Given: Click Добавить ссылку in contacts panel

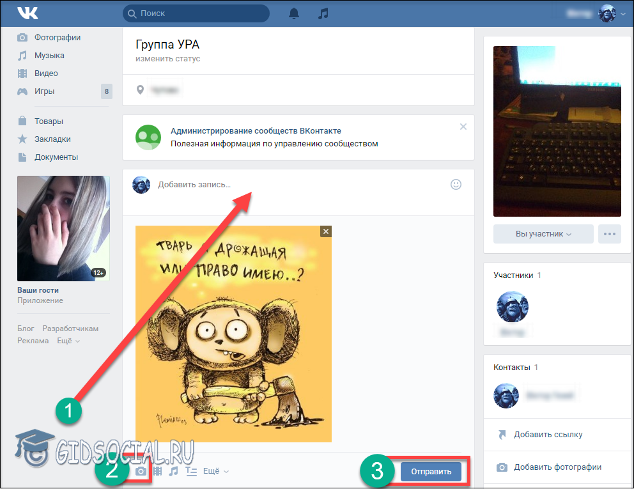Looking at the screenshot, I should coord(548,435).
